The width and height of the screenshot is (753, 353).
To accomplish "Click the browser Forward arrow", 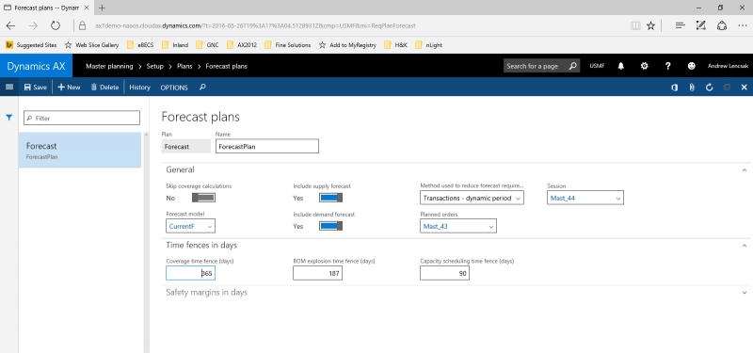I will click(33, 26).
